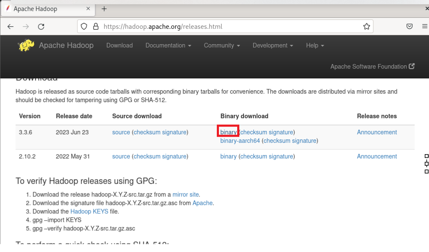Open checksum for binary-aarch64

(277, 141)
